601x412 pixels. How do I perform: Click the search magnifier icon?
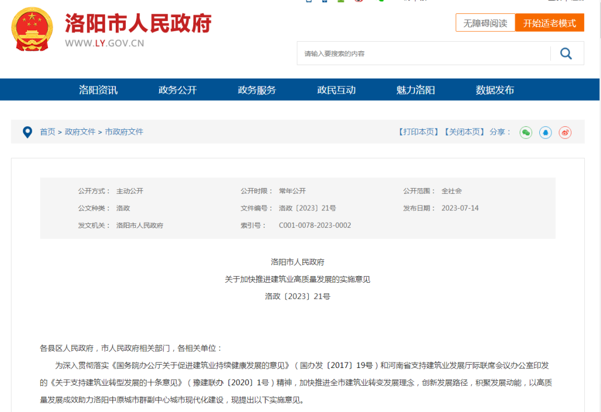tap(566, 53)
